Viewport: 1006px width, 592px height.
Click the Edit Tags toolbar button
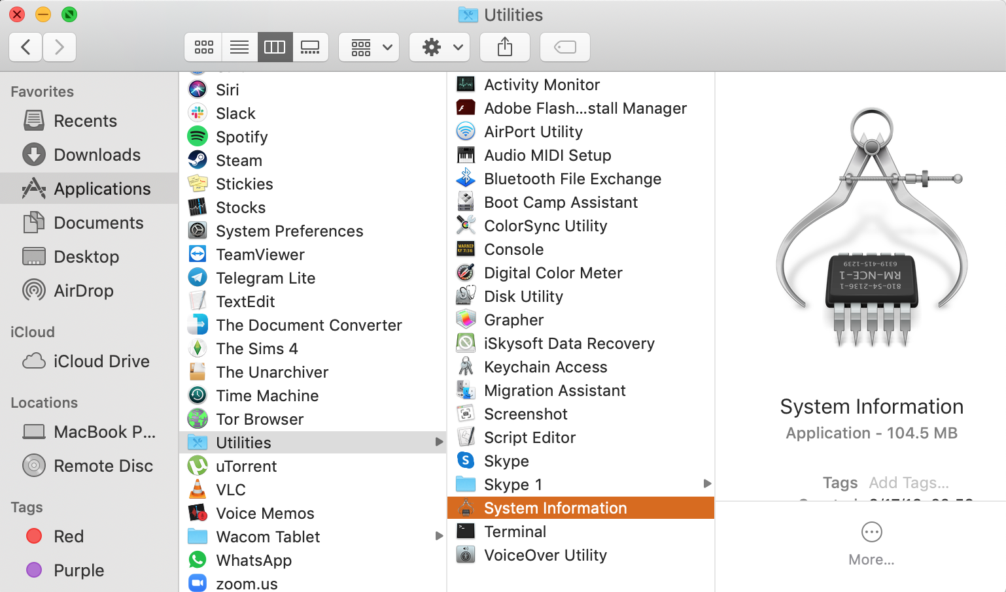565,47
